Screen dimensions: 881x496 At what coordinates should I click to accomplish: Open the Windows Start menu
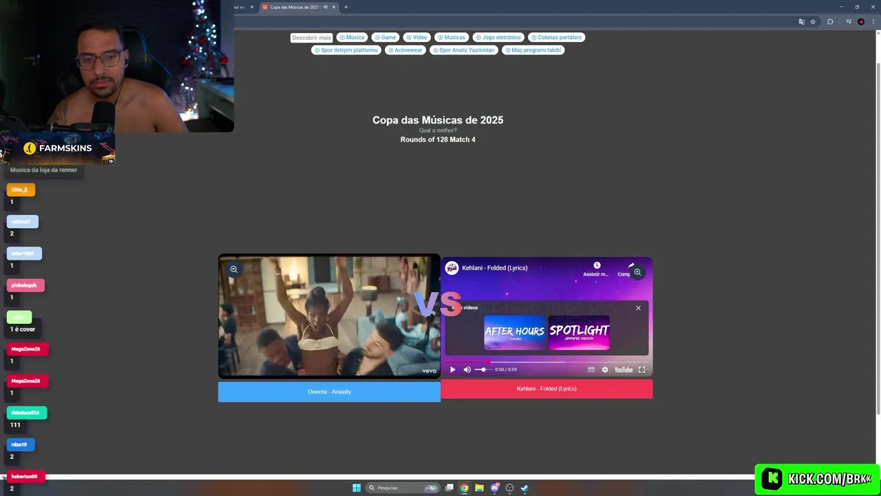[357, 488]
